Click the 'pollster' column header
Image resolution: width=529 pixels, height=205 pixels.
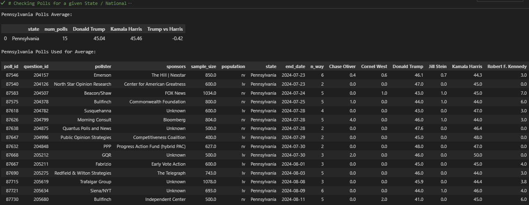pos(103,66)
